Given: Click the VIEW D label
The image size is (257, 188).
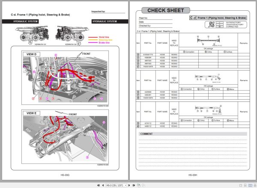Looking at the screenshot, I should coord(31,54).
